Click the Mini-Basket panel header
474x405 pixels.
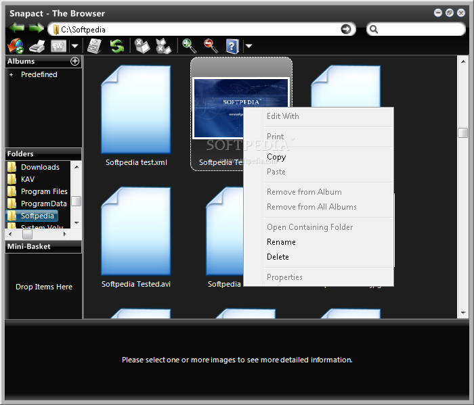(43, 247)
